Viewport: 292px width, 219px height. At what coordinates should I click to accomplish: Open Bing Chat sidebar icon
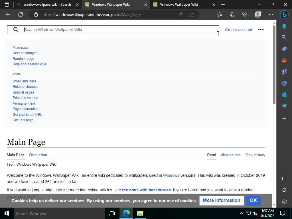coord(284,15)
